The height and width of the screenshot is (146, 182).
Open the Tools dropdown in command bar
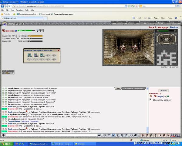point(171,18)
